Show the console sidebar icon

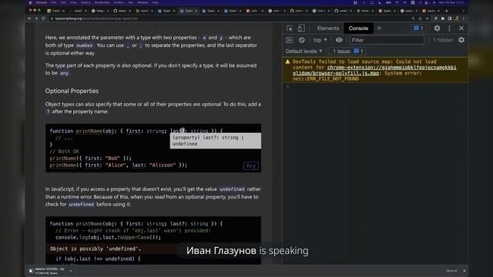pyautogui.click(x=290, y=40)
